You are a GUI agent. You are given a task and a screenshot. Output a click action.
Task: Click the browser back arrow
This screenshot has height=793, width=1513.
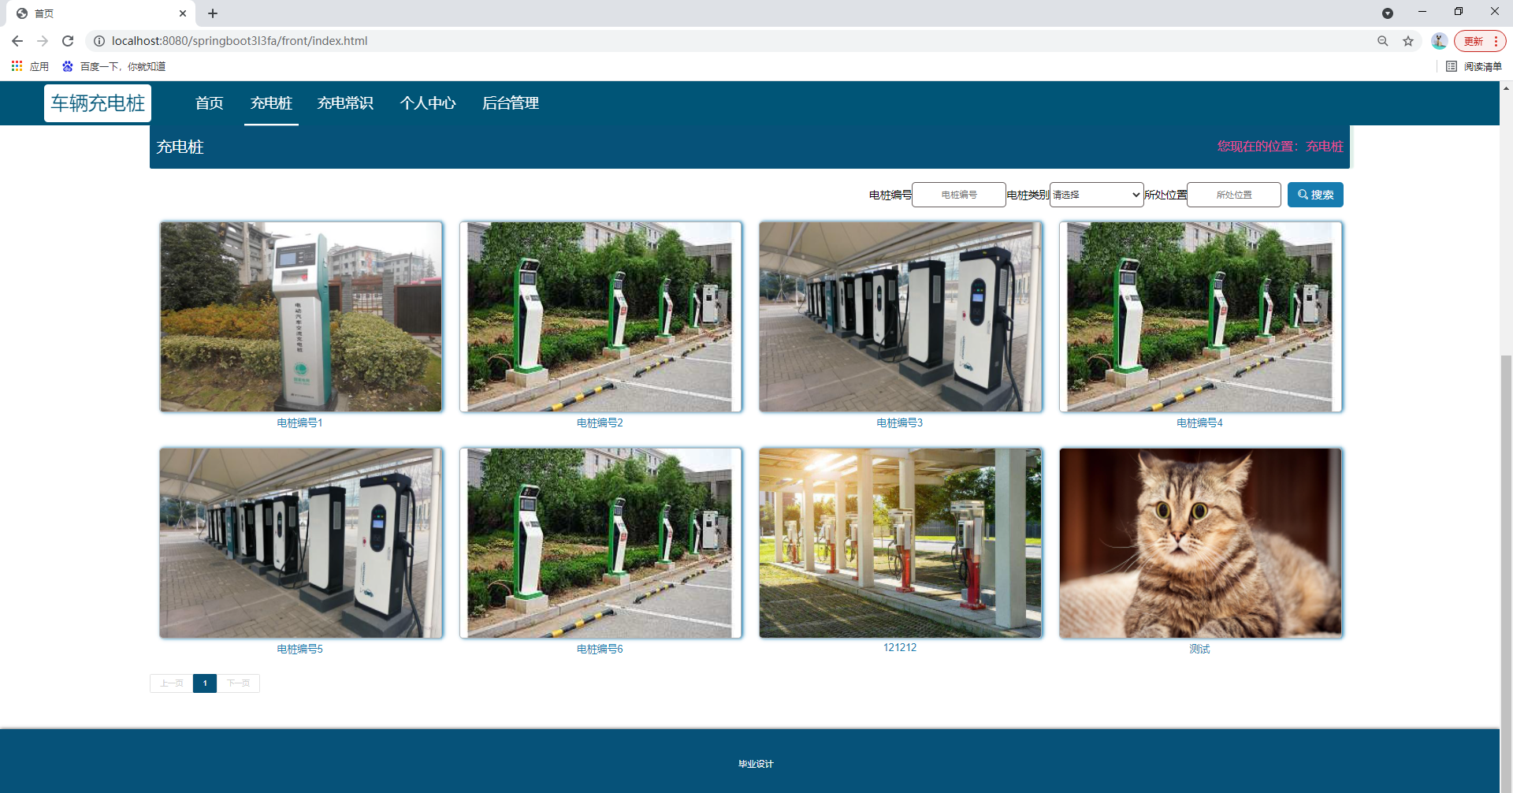click(x=17, y=41)
